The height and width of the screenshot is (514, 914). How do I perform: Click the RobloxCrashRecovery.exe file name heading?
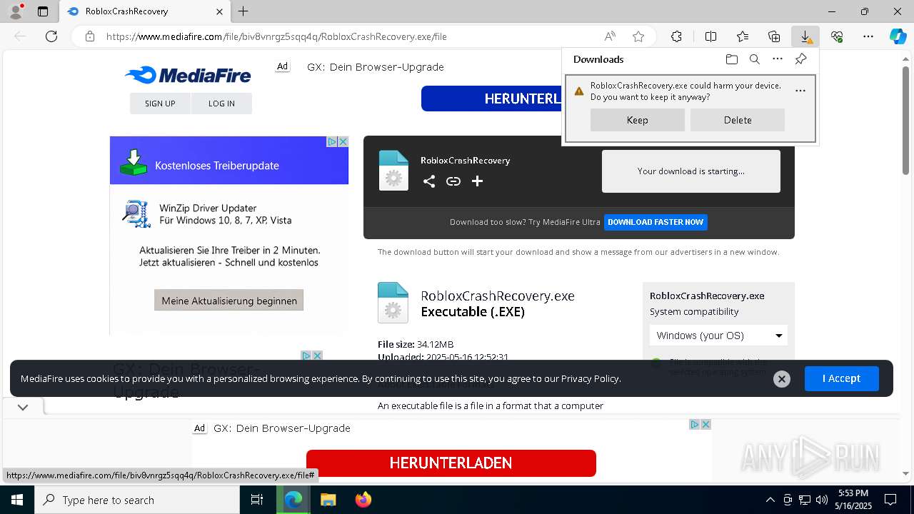click(498, 296)
